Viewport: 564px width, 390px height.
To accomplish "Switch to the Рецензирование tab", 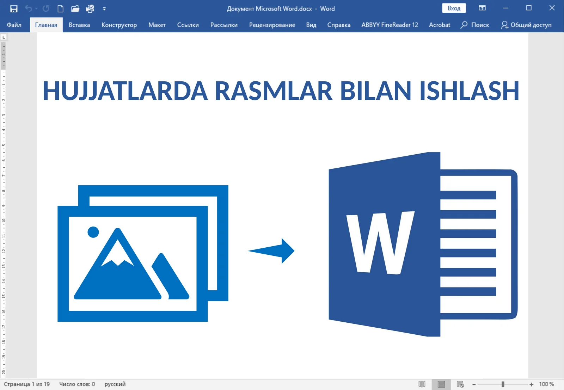I will [x=272, y=25].
